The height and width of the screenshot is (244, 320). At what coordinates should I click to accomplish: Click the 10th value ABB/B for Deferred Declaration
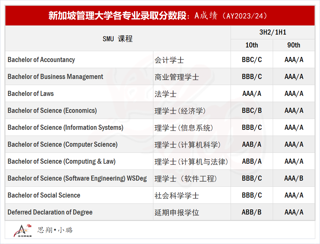point(252,212)
